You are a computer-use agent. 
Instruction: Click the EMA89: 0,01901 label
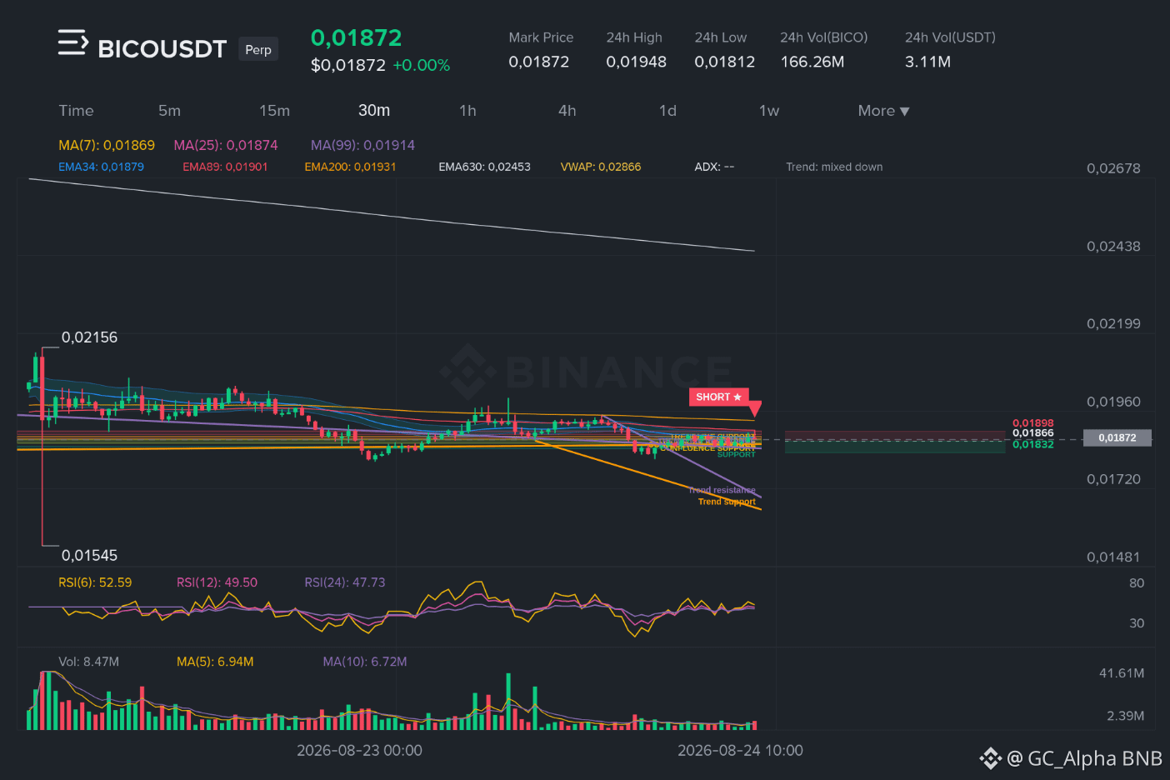(x=225, y=167)
